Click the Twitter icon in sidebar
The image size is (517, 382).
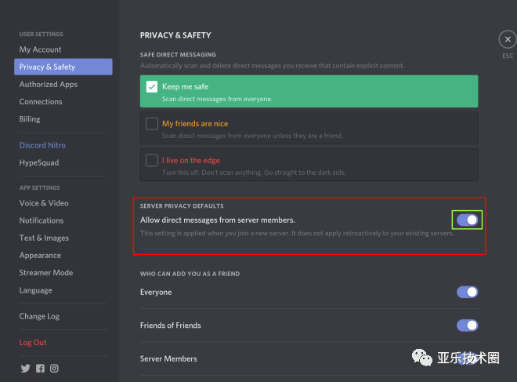tap(25, 368)
